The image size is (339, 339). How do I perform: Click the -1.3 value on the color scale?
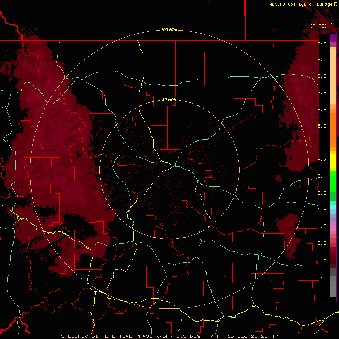coord(321,276)
